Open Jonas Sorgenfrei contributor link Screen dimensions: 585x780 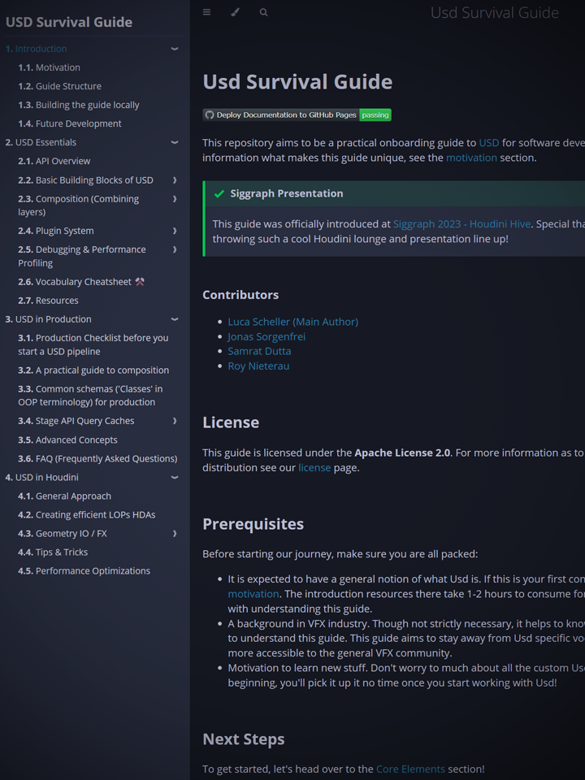(x=266, y=336)
